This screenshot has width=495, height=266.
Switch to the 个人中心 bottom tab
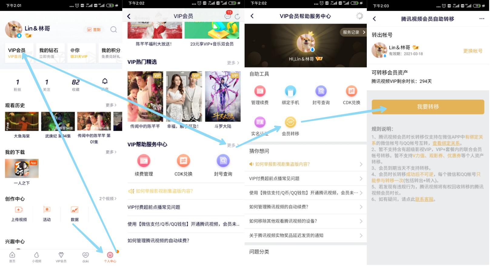pos(110,257)
